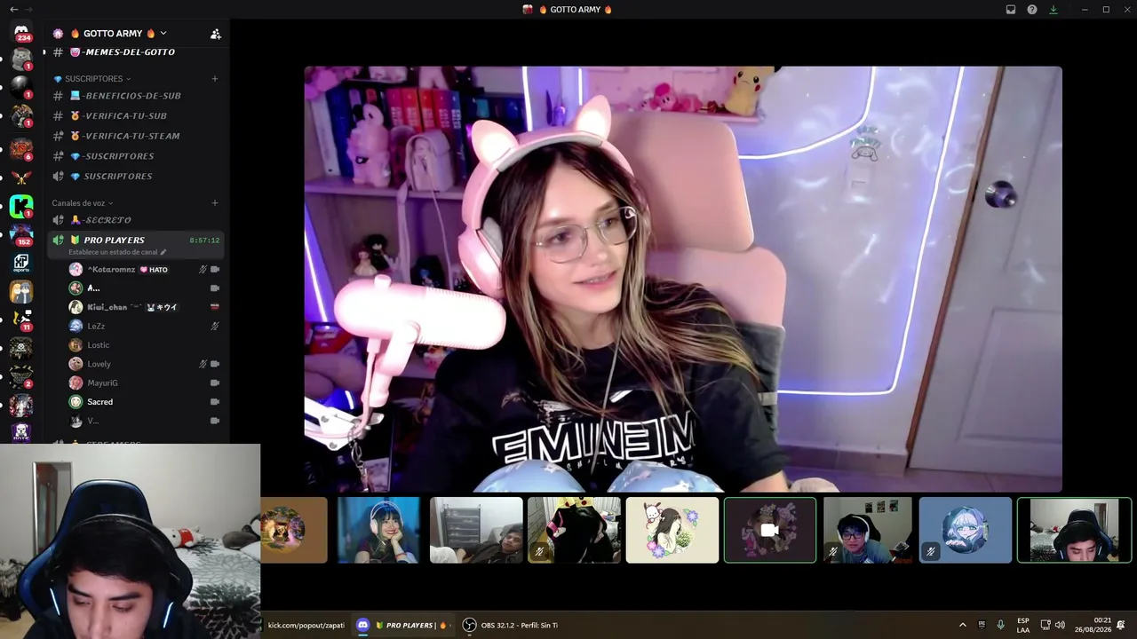Click the 8:57:12 call timer
Screen dimensions: 1137x639
204,241
